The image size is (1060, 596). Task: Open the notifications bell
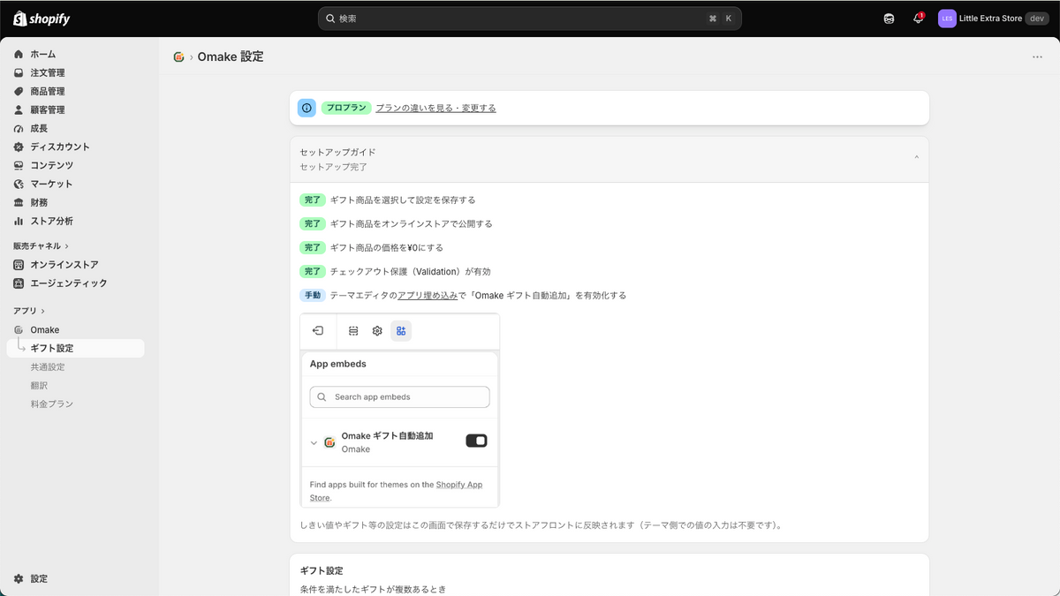tap(919, 19)
